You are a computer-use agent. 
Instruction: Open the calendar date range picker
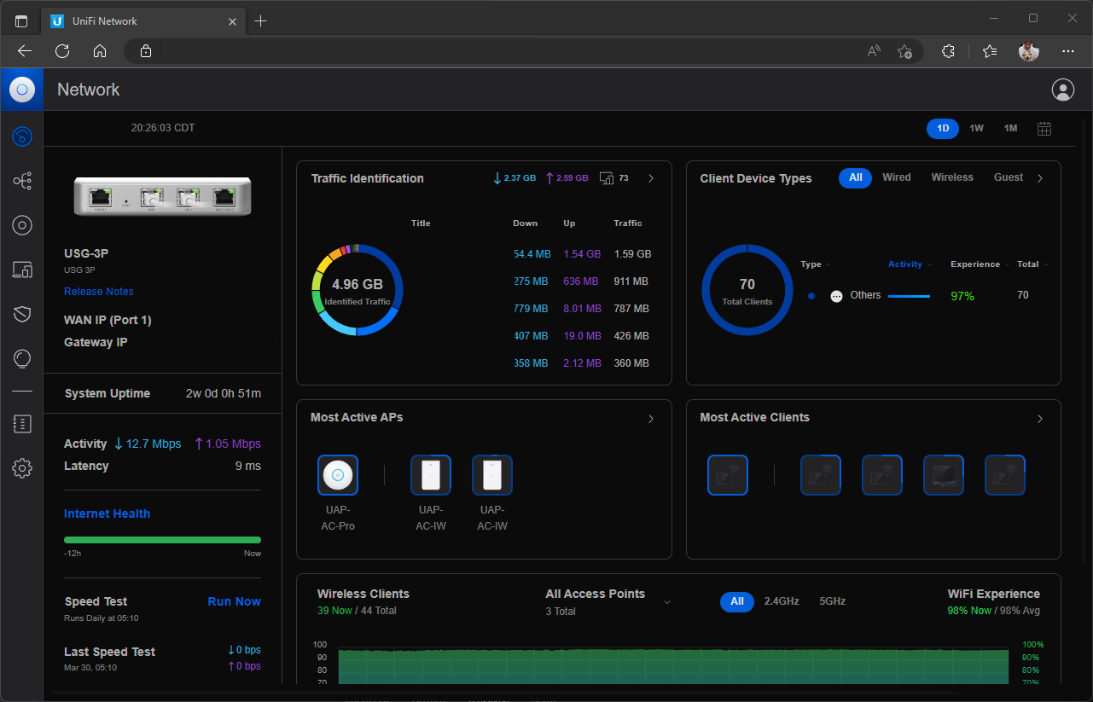1044,129
